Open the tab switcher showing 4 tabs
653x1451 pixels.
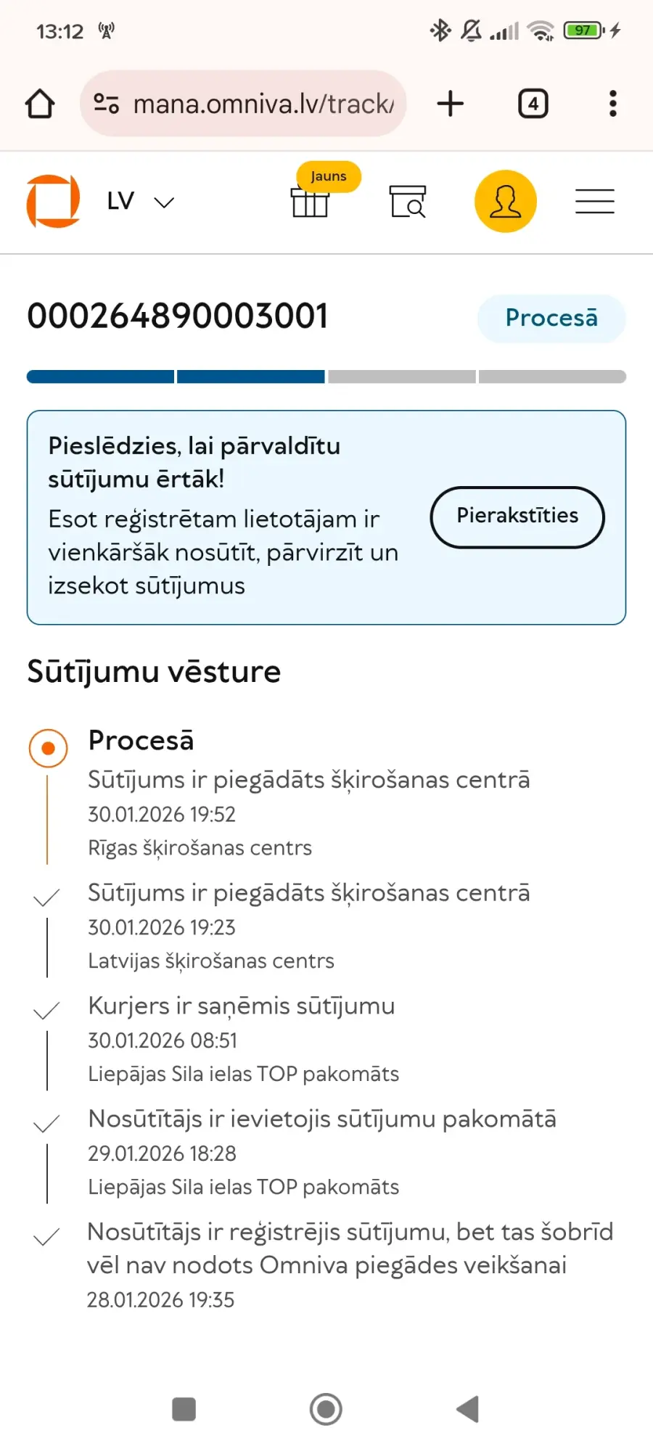pos(533,104)
